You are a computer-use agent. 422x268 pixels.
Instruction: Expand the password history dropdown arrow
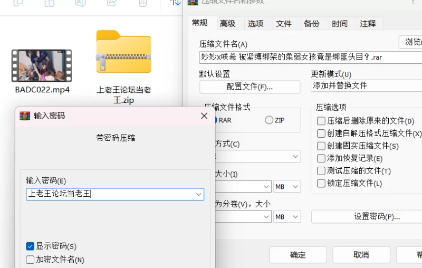[x=199, y=194]
